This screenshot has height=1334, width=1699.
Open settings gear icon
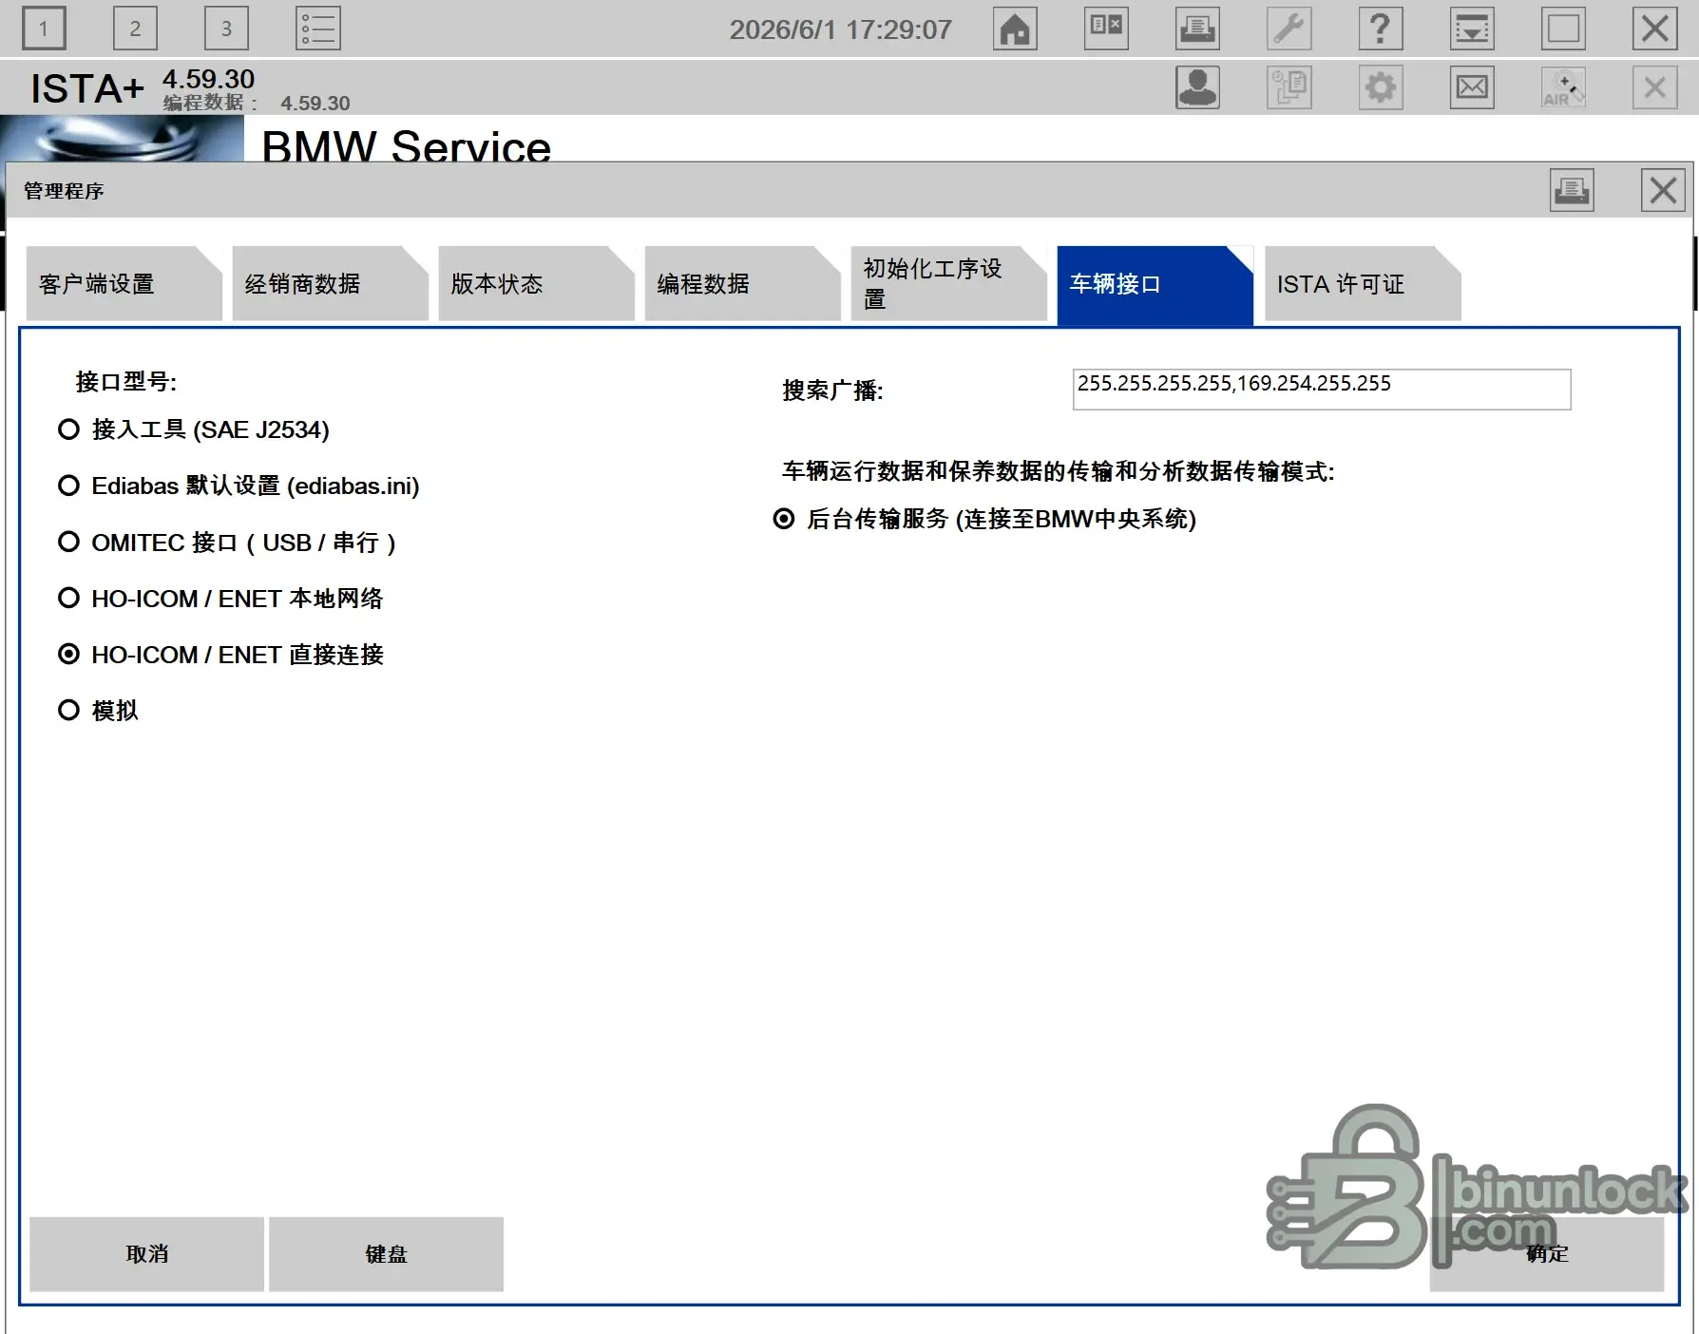pyautogui.click(x=1381, y=87)
